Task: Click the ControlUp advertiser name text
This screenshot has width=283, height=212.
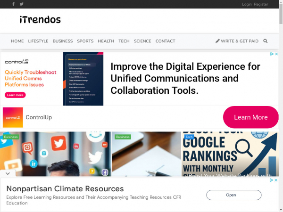Action: pyautogui.click(x=39, y=117)
